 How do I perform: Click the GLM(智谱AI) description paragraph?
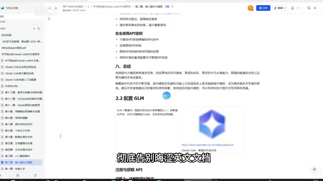tap(147, 112)
